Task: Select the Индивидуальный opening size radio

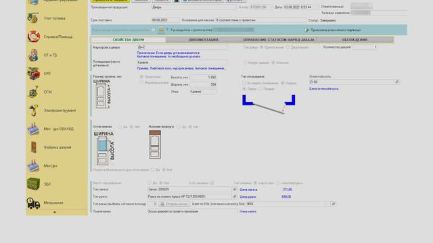Action: [141, 82]
